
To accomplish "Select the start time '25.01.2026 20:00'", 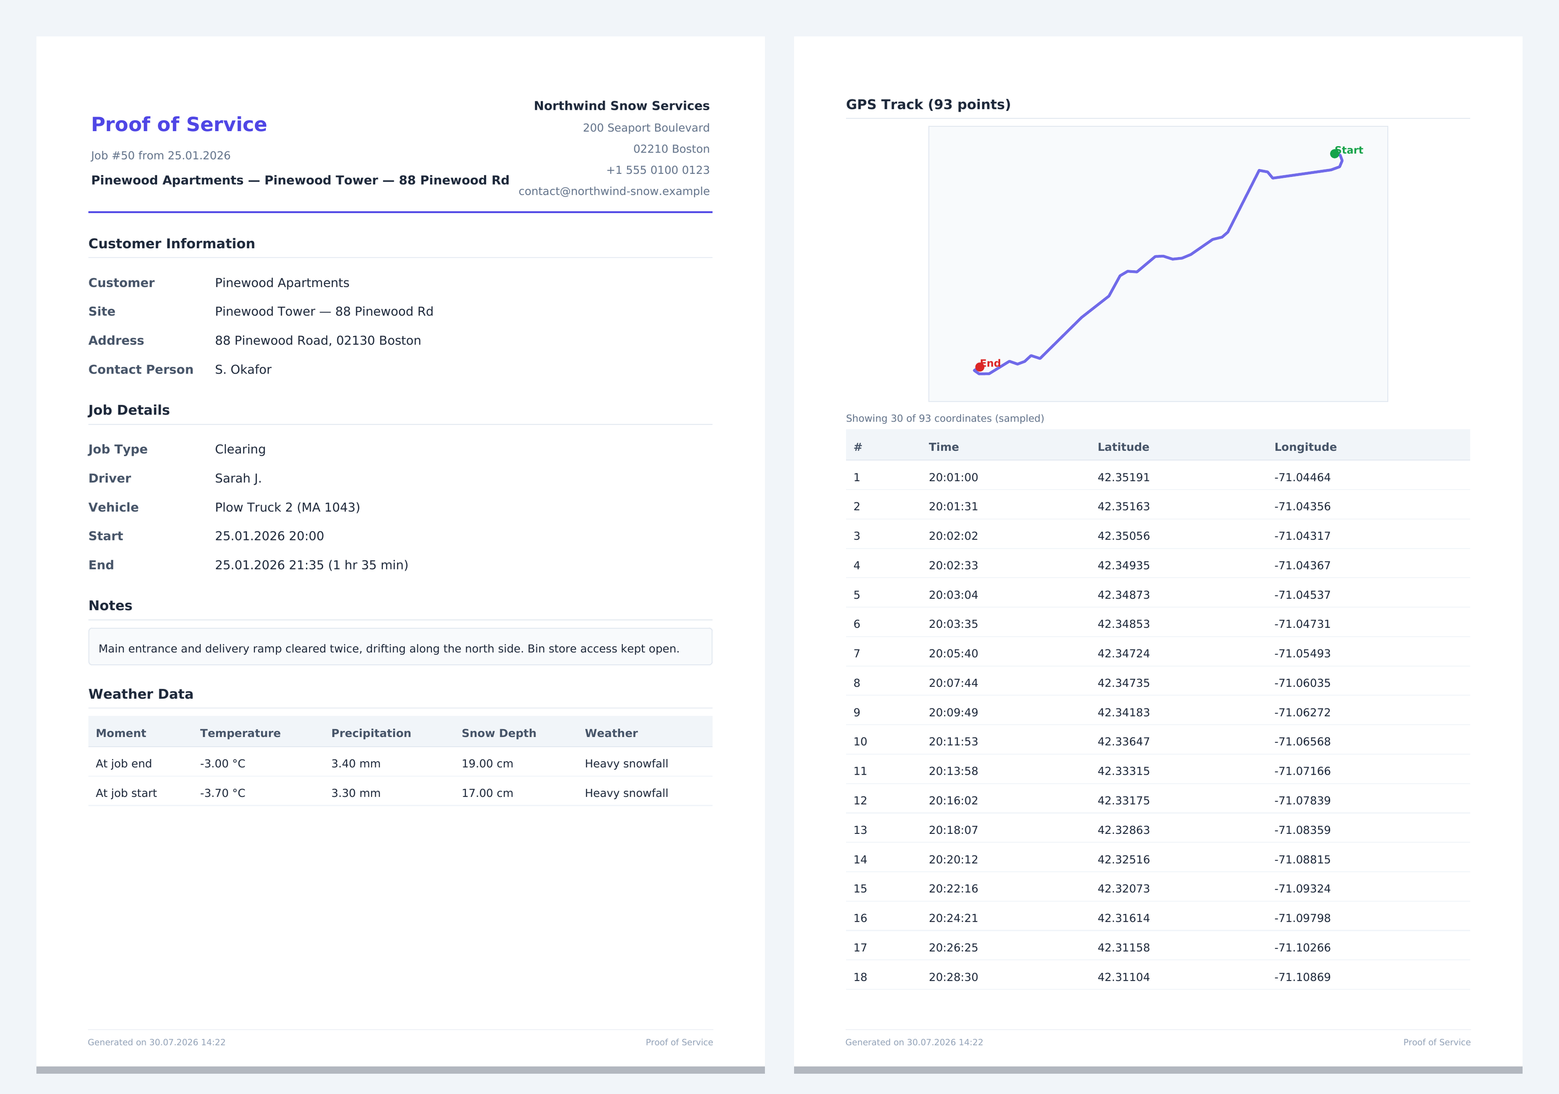I will pos(270,536).
